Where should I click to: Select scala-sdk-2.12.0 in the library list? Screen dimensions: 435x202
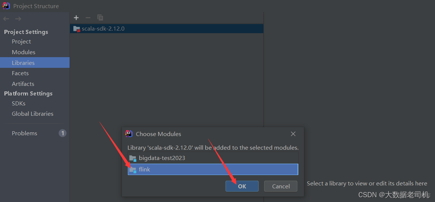103,29
